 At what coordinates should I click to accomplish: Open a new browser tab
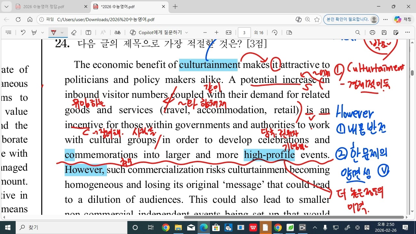pyautogui.click(x=175, y=6)
